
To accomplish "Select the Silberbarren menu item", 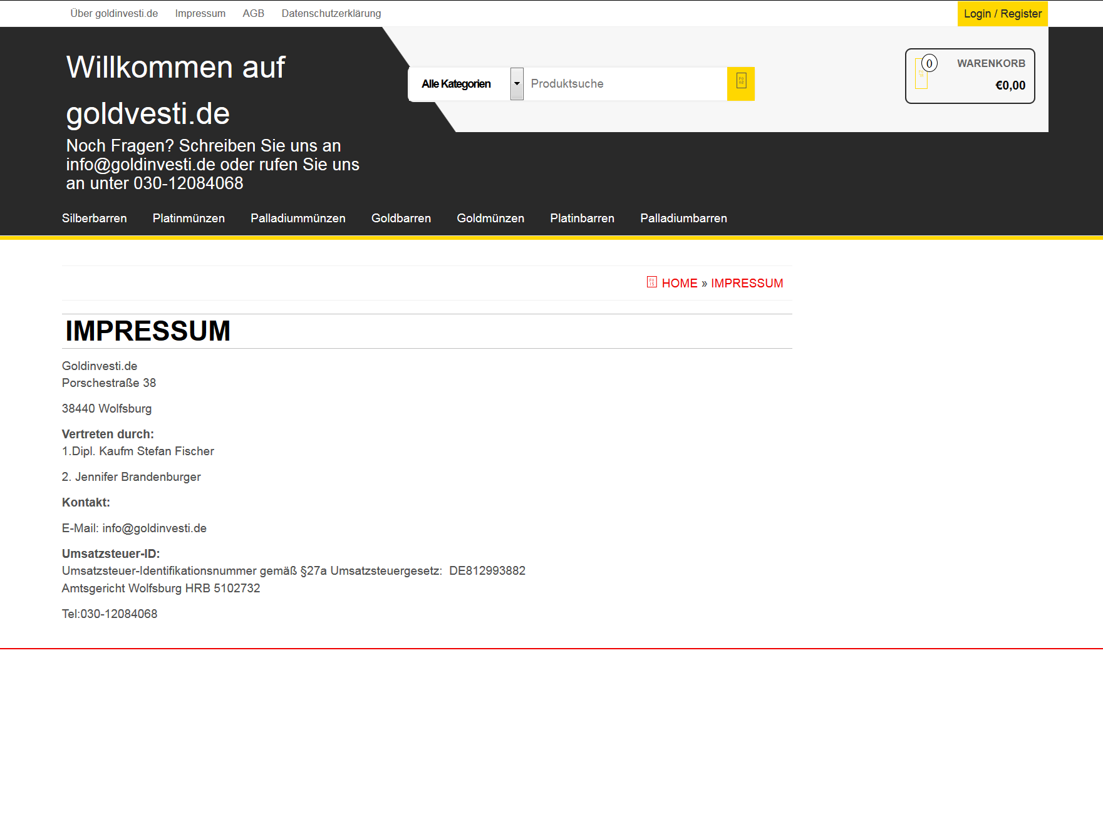I will coord(95,219).
